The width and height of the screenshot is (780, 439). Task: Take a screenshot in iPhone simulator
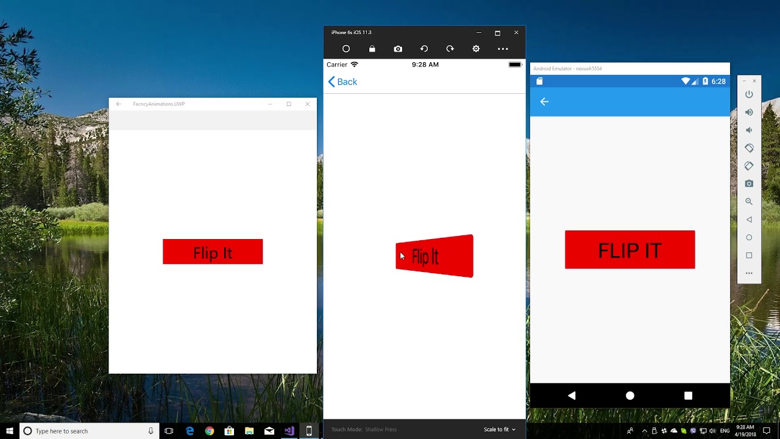coord(398,49)
